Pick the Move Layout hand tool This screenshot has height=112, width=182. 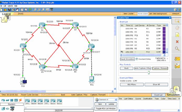(177, 27)
